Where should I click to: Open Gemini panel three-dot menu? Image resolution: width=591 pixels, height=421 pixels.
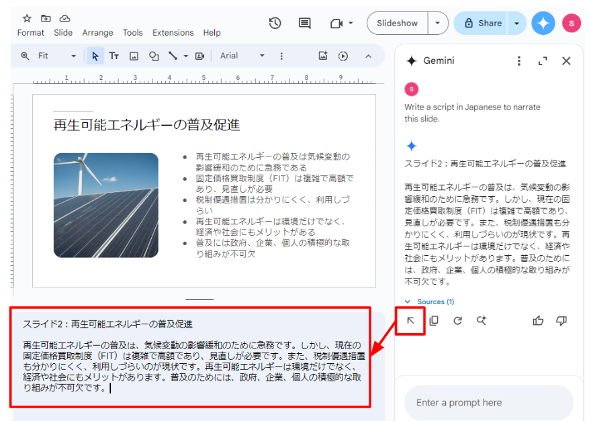(x=519, y=60)
